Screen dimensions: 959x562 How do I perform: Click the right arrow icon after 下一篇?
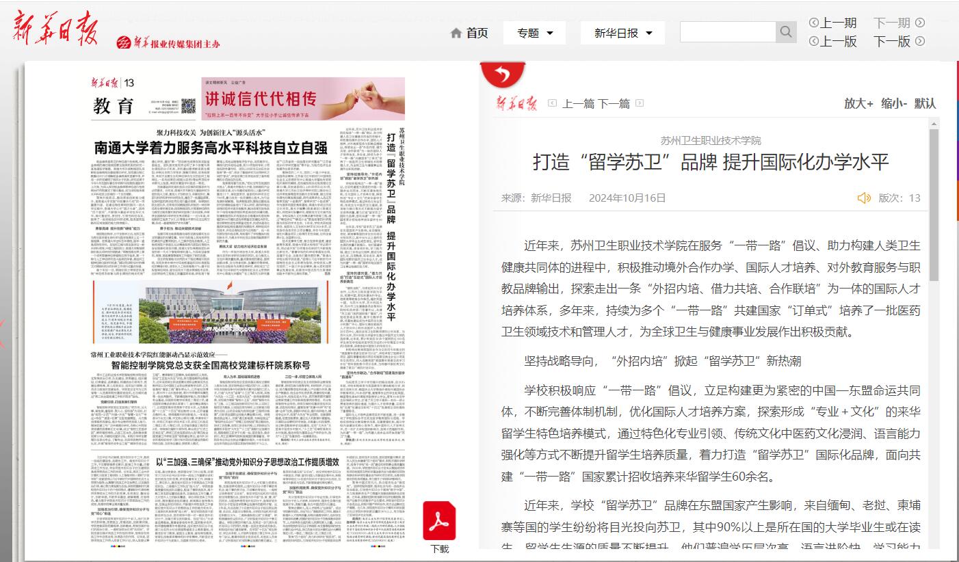coord(640,103)
